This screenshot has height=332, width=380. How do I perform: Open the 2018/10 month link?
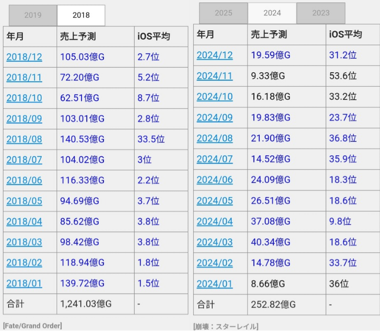(x=24, y=98)
